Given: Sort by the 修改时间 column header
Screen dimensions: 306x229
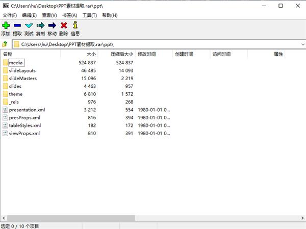Looking at the screenshot, I should (x=146, y=54).
